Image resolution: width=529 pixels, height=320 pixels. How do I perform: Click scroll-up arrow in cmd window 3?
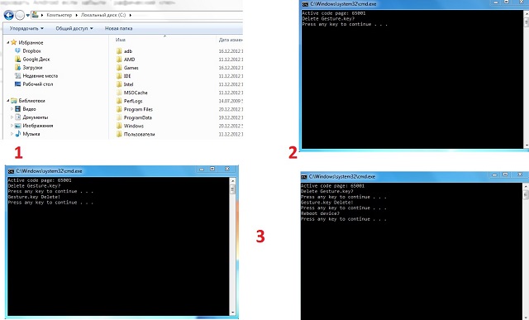pyautogui.click(x=232, y=181)
